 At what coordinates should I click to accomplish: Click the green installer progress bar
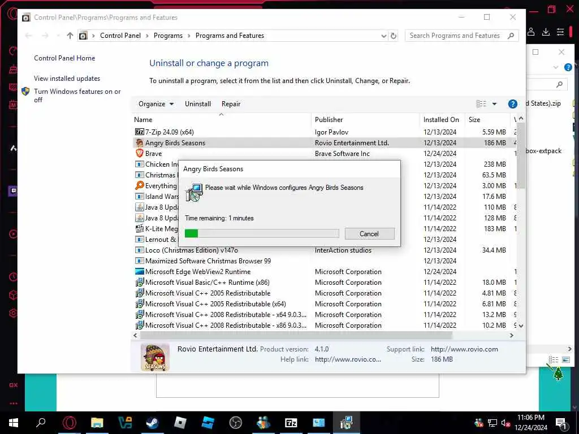coord(262,233)
